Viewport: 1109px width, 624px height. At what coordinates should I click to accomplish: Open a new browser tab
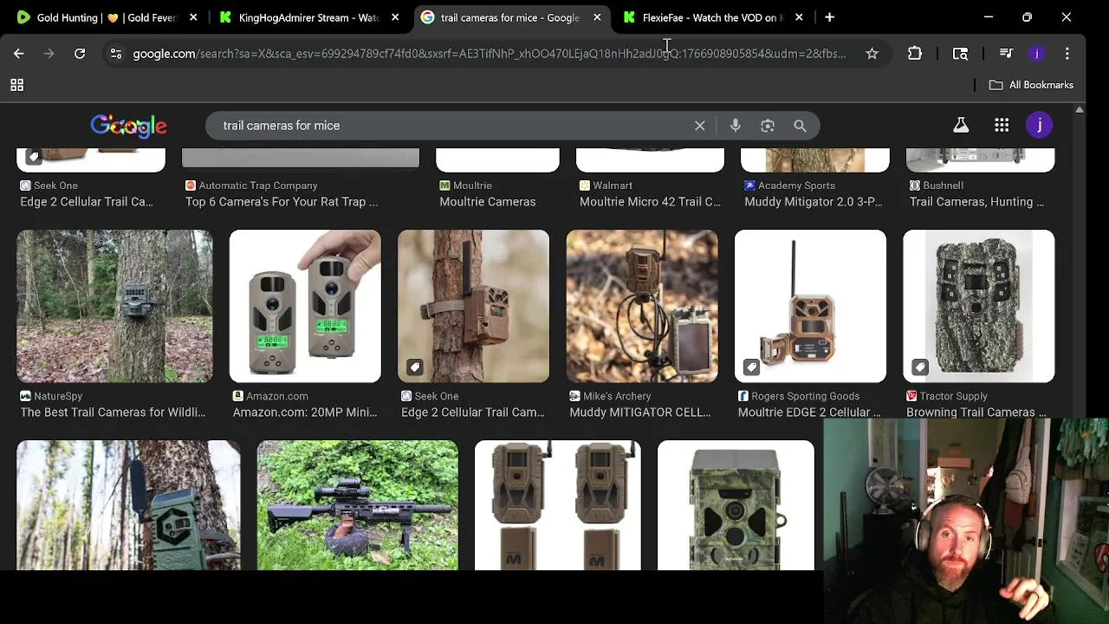[829, 17]
